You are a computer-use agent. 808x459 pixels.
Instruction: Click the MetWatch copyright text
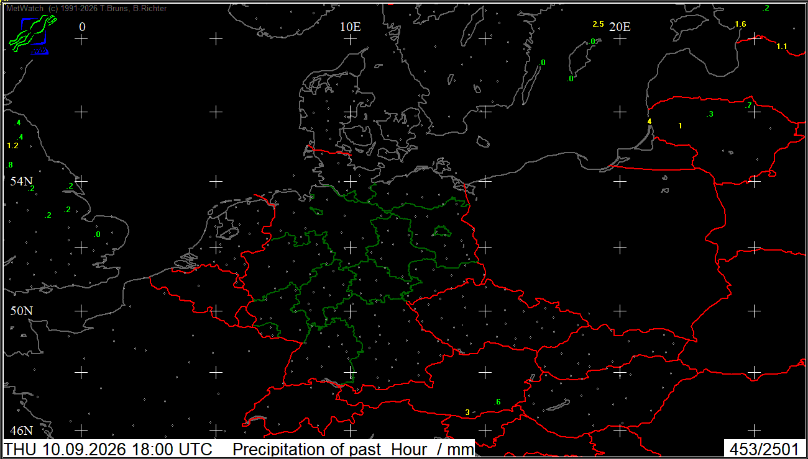86,9
